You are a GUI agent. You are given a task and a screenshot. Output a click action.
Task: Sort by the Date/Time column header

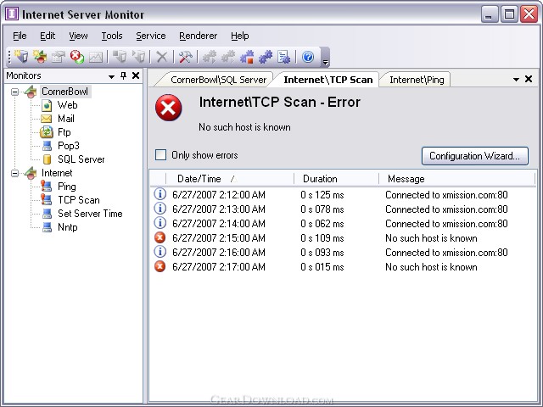199,179
